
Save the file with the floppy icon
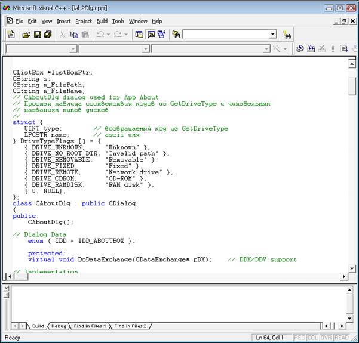click(37, 35)
